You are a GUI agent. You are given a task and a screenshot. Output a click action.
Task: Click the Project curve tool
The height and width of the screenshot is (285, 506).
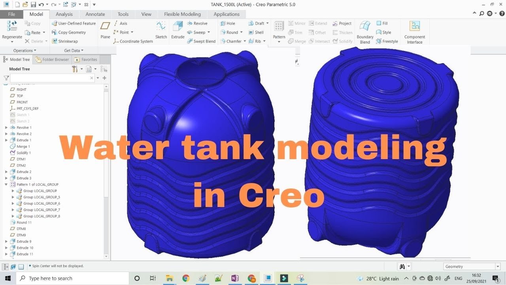point(342,23)
